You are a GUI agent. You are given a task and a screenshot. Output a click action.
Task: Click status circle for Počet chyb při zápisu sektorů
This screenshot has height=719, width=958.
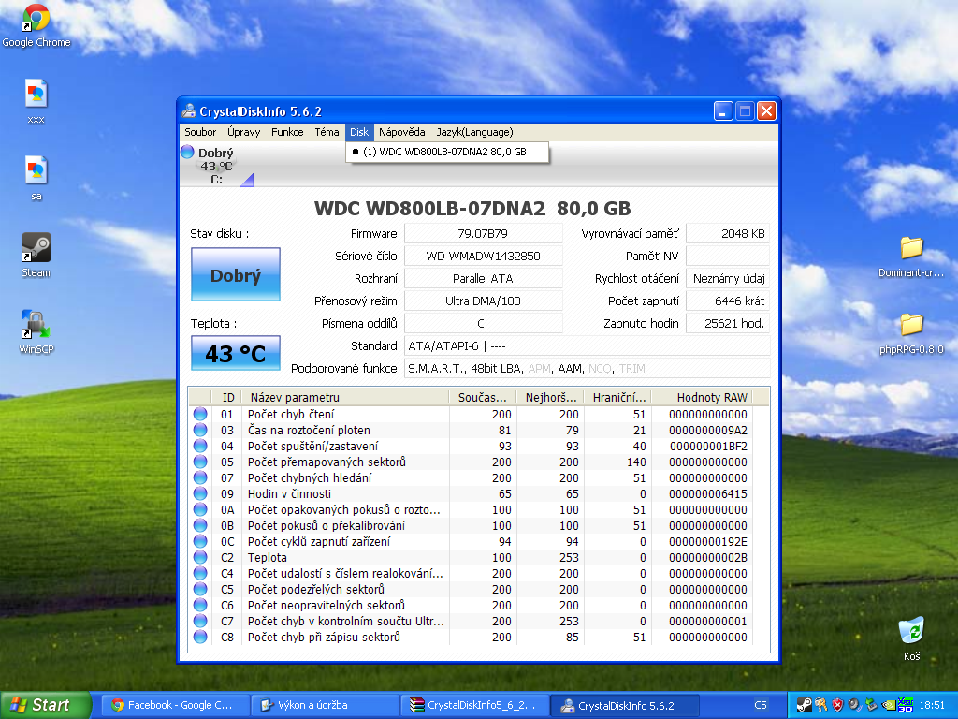200,637
